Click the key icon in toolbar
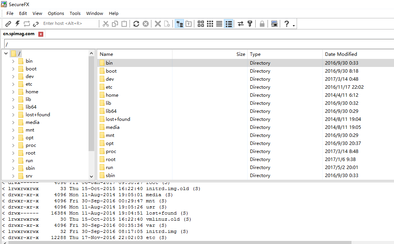Viewport: 394px width, 244px height. tap(250, 24)
